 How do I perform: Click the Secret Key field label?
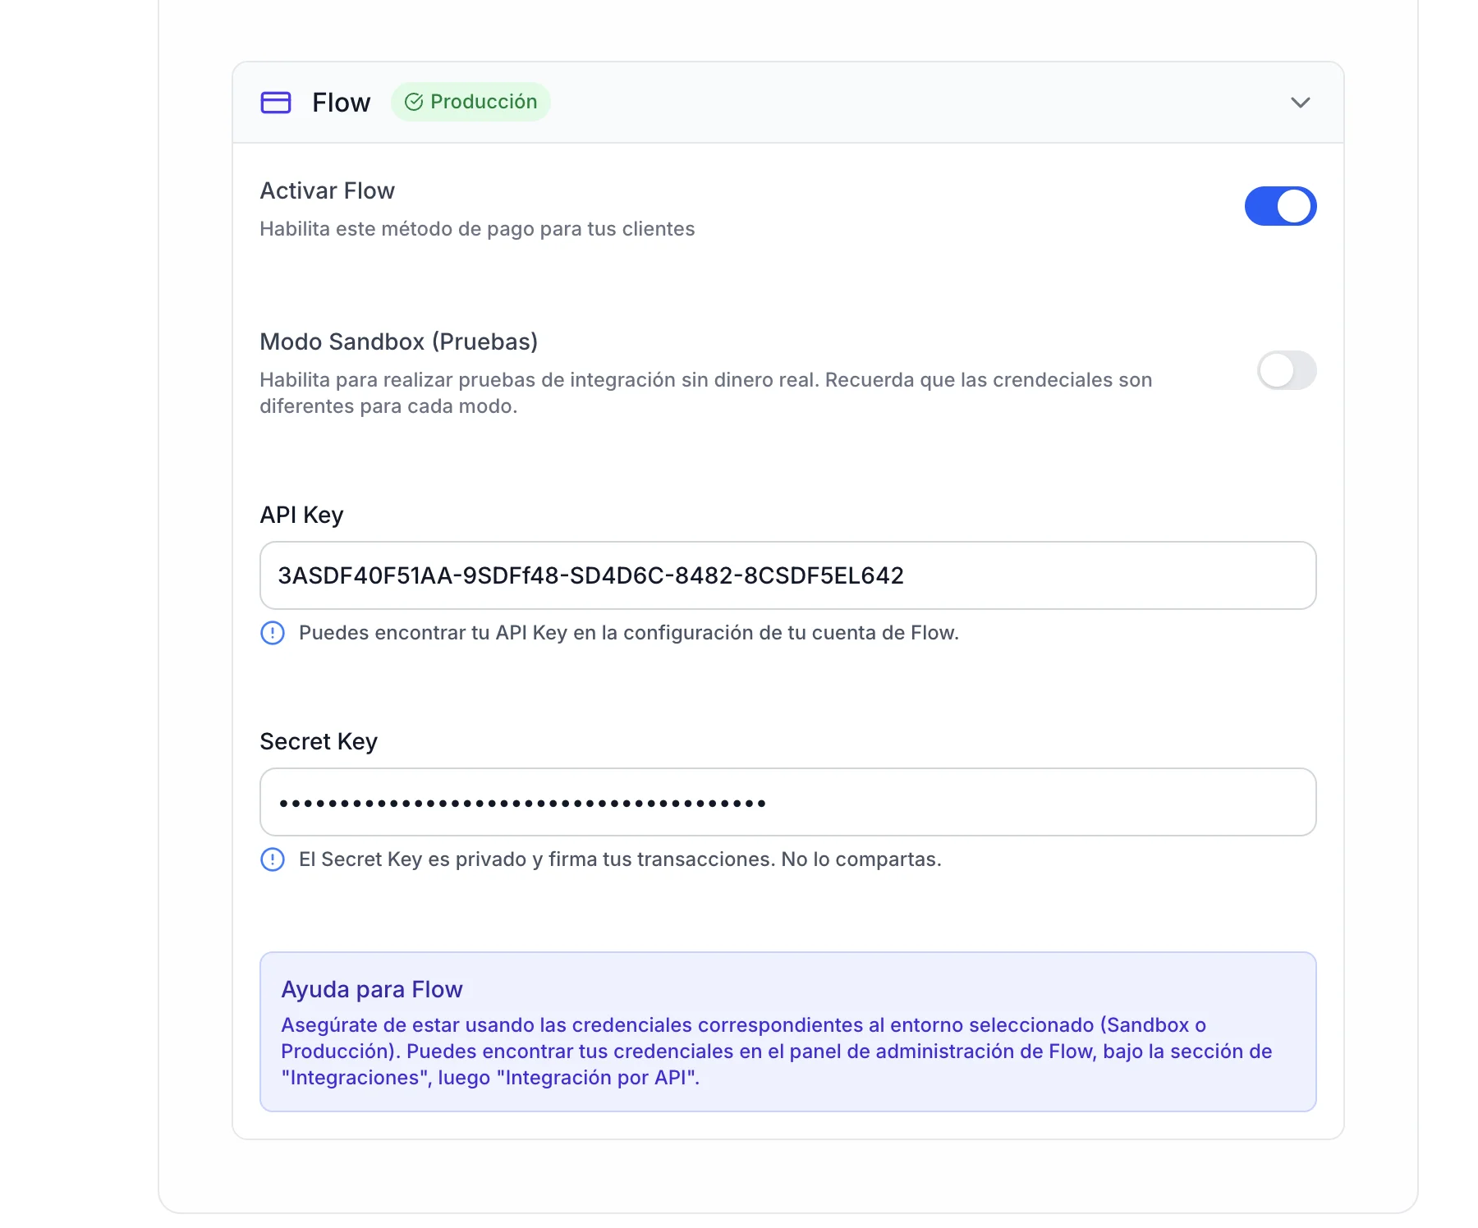click(319, 741)
